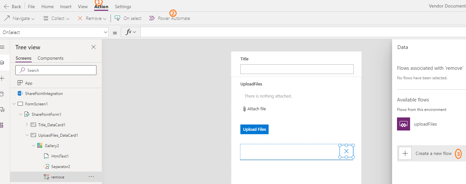466x184 pixels.
Task: Expand the Title_DataCard1 tree node
Action: pos(27,125)
